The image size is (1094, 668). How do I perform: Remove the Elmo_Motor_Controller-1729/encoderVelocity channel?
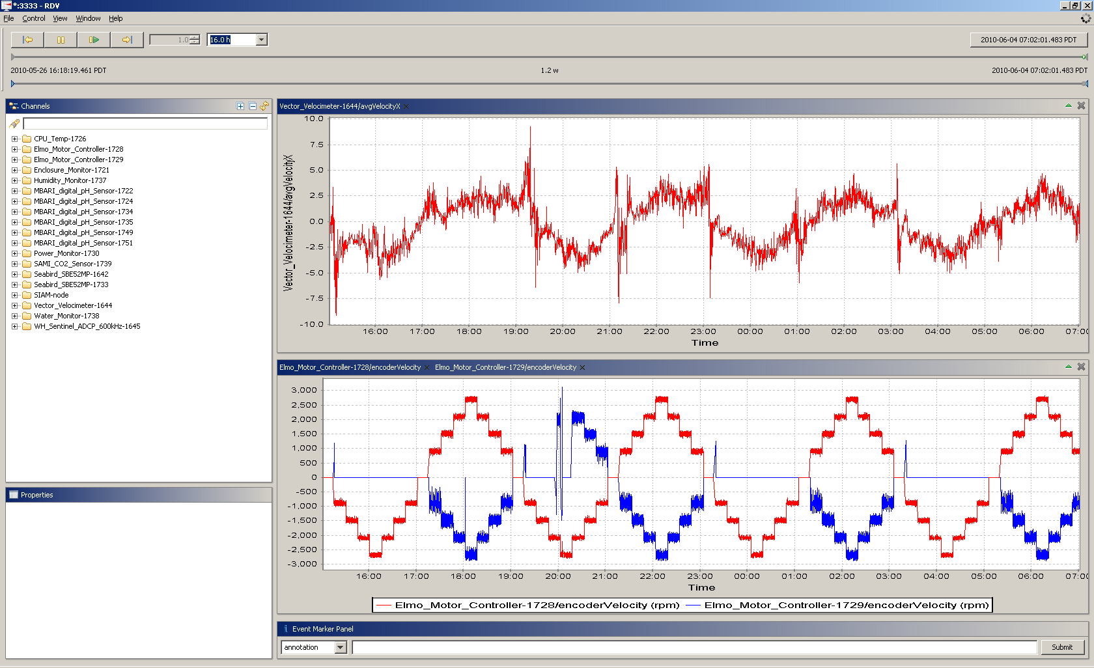[582, 367]
